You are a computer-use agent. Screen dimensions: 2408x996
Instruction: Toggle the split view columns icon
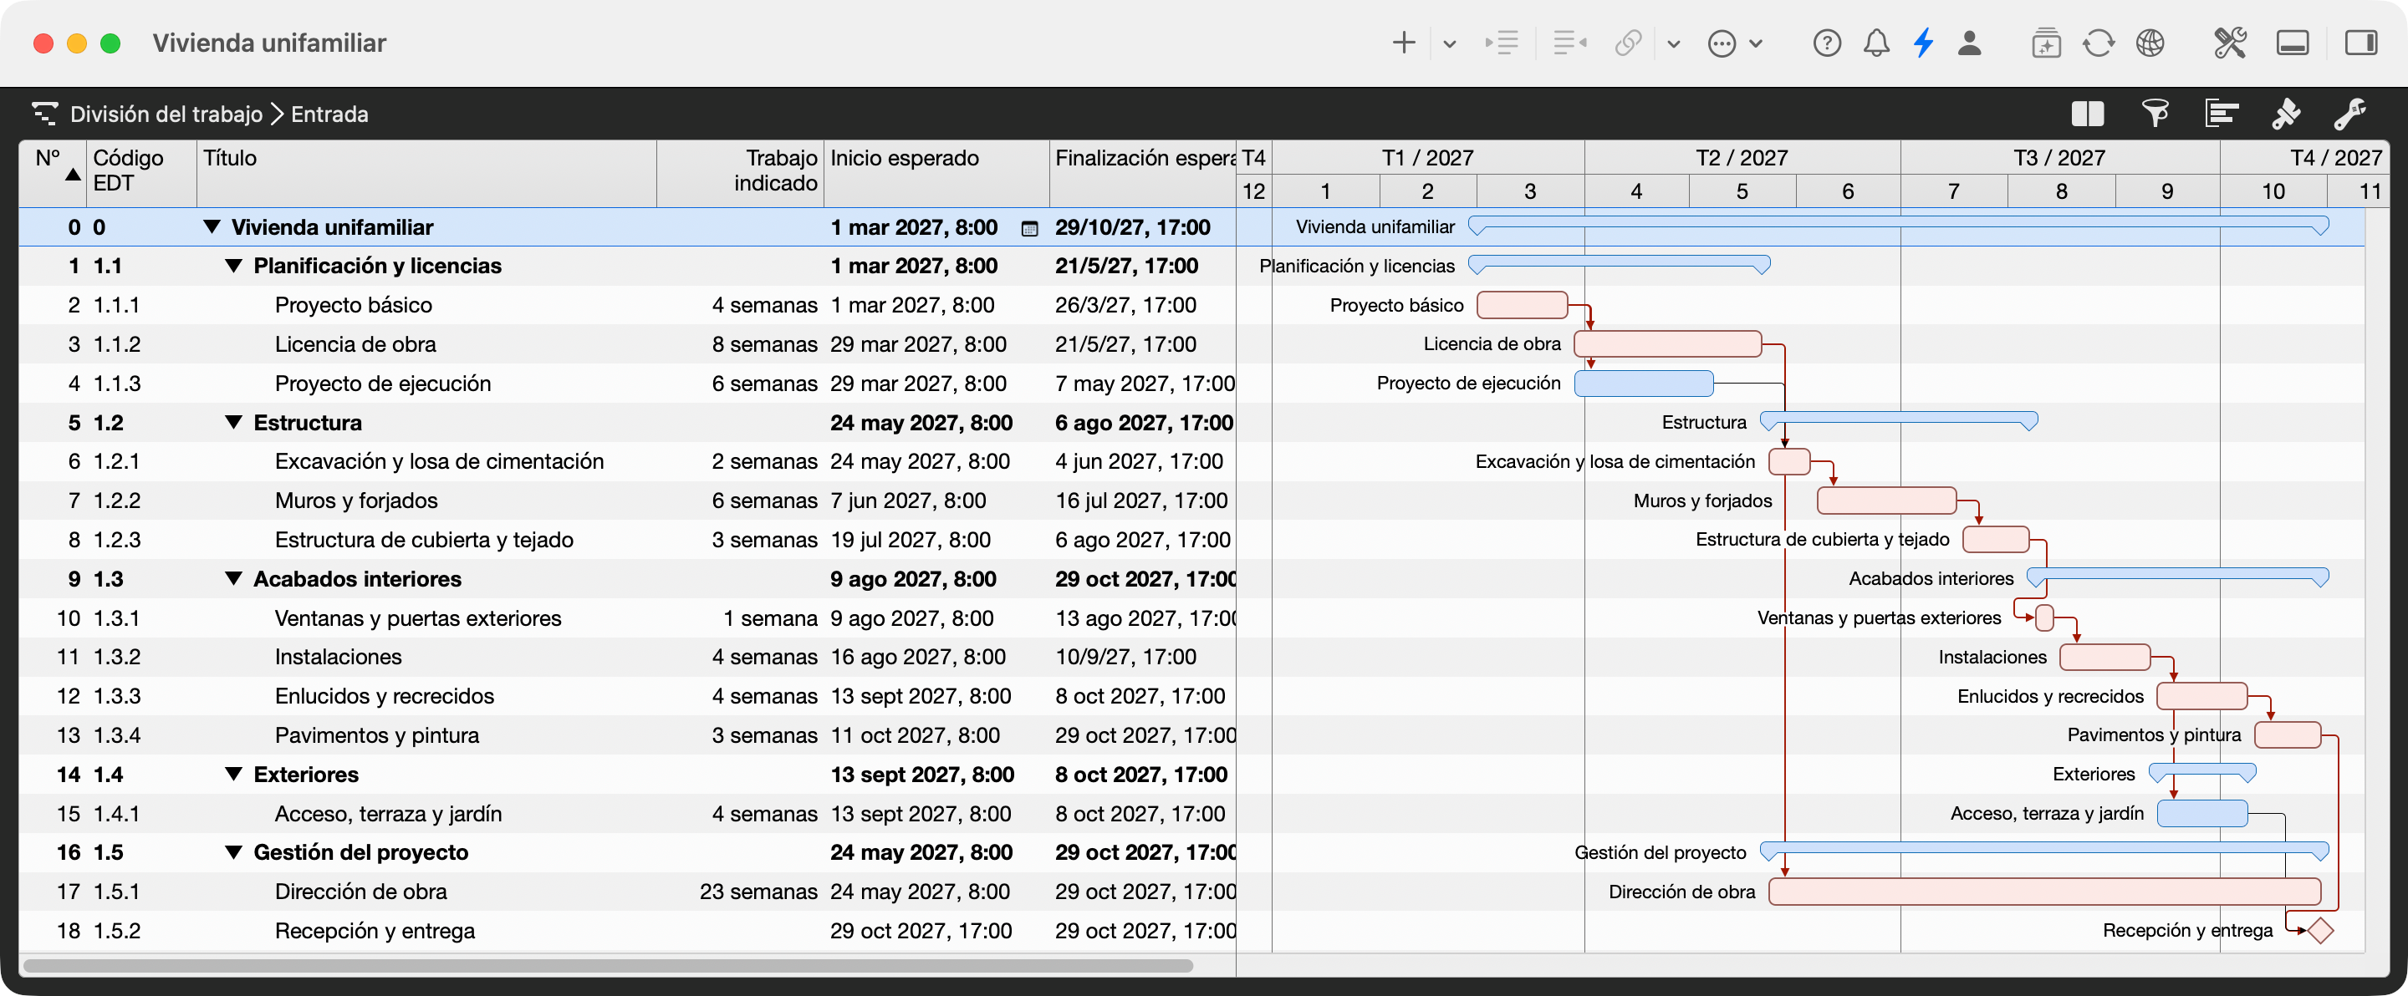[x=2088, y=114]
